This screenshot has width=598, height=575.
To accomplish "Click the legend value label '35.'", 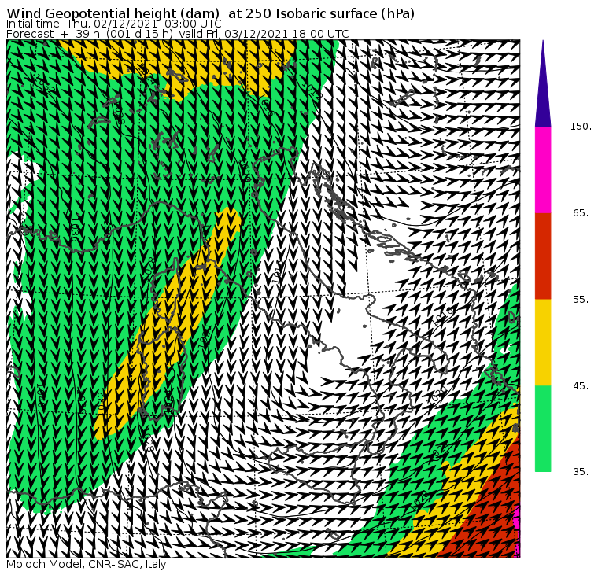I will click(x=581, y=472).
